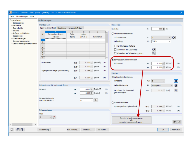194x146 pixels.
Task: Select Bauteile in navigator tree
Action: [x=16, y=30]
